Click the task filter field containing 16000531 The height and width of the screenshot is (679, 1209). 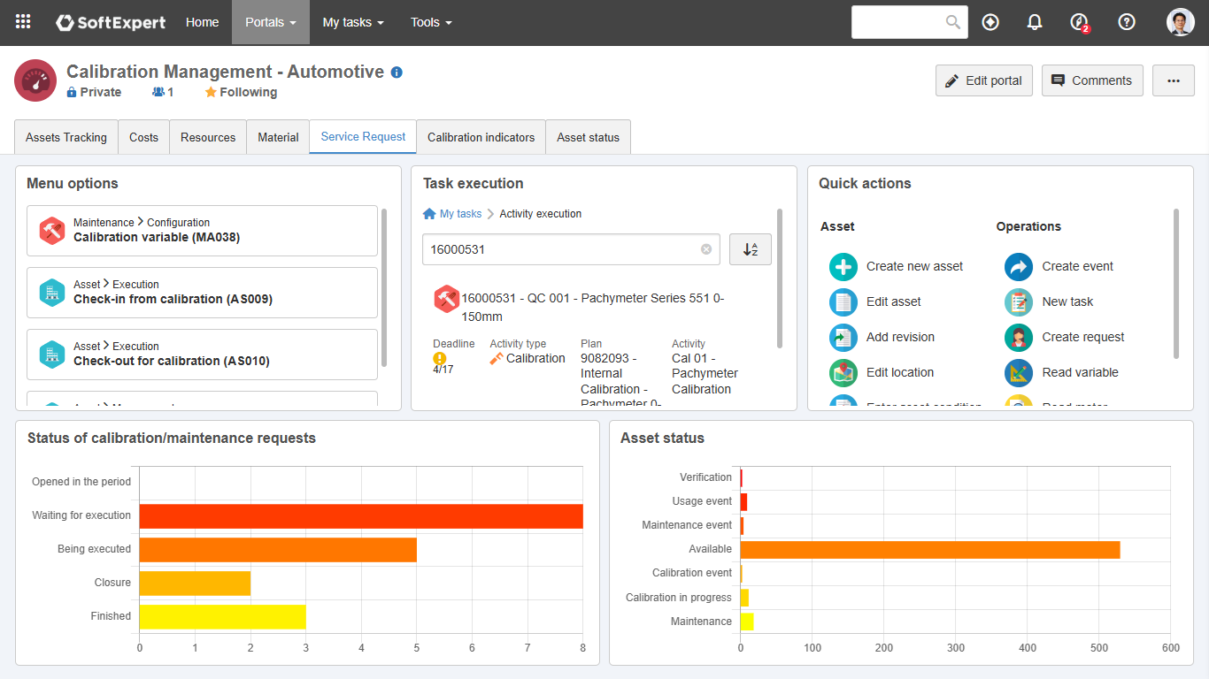pos(571,249)
